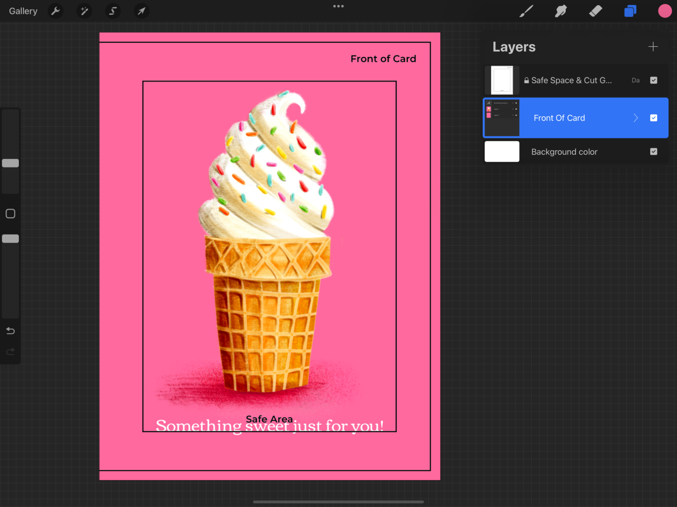677x507 pixels.
Task: Return to the Gallery
Action: click(23, 11)
